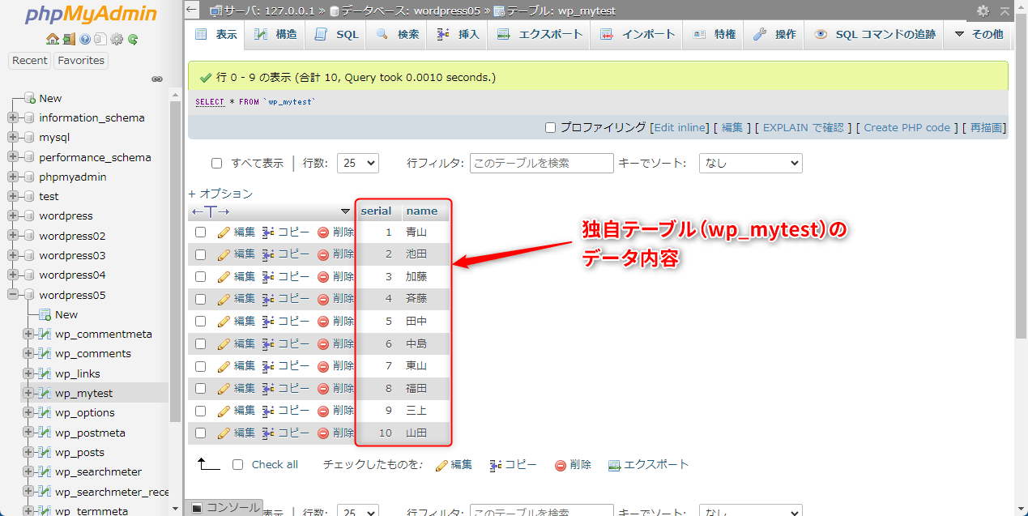Viewport: 1028px width, 516px height.
Task: Reload navigation panel with green refresh icon
Action: pos(133,39)
